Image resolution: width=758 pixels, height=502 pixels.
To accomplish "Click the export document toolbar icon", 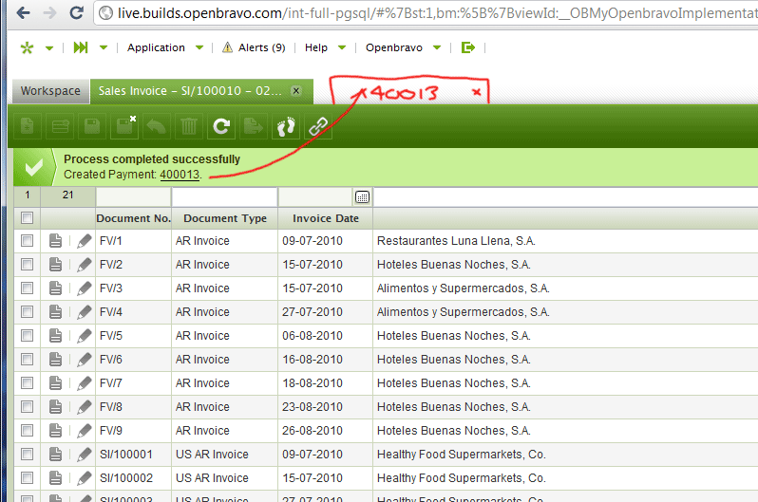I will [x=254, y=125].
